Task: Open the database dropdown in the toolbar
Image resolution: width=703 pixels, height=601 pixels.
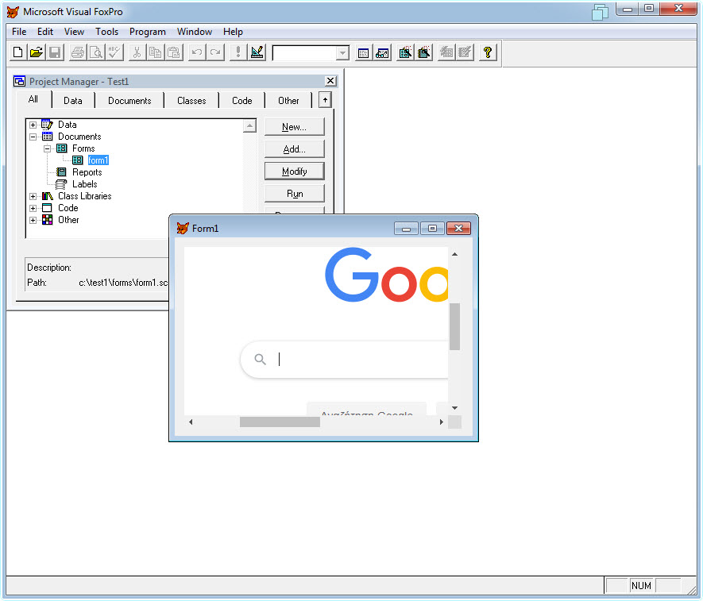Action: coord(342,53)
